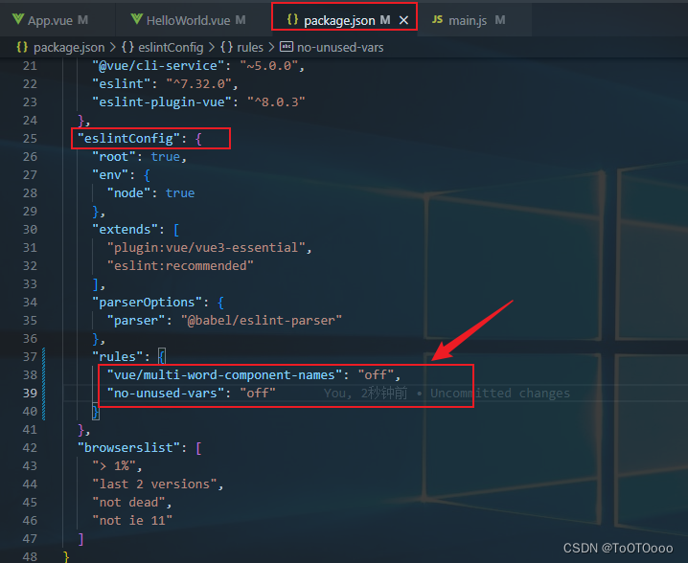Click the "parserOptions" key
Image resolution: width=688 pixels, height=563 pixels.
click(x=147, y=303)
